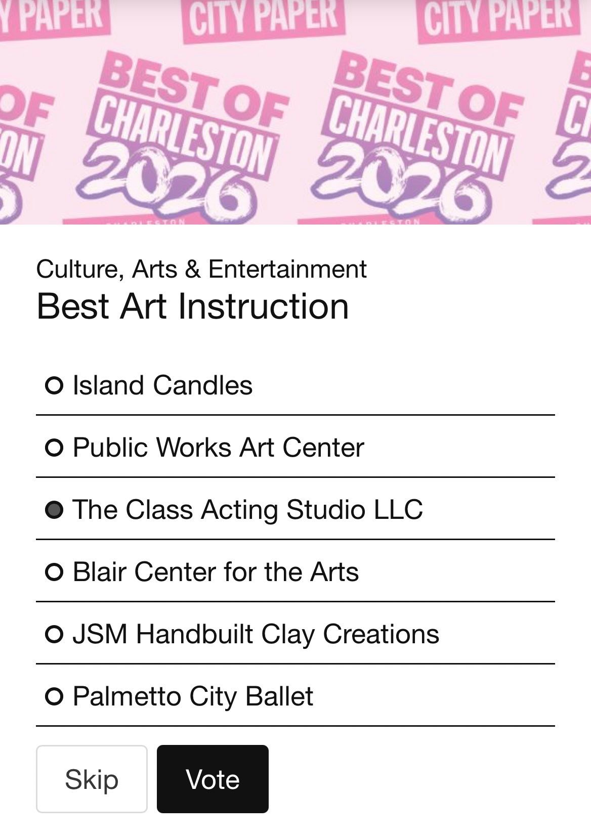Click the Culture, Arts & Entertainment heading
This screenshot has height=839, width=591.
click(x=201, y=269)
